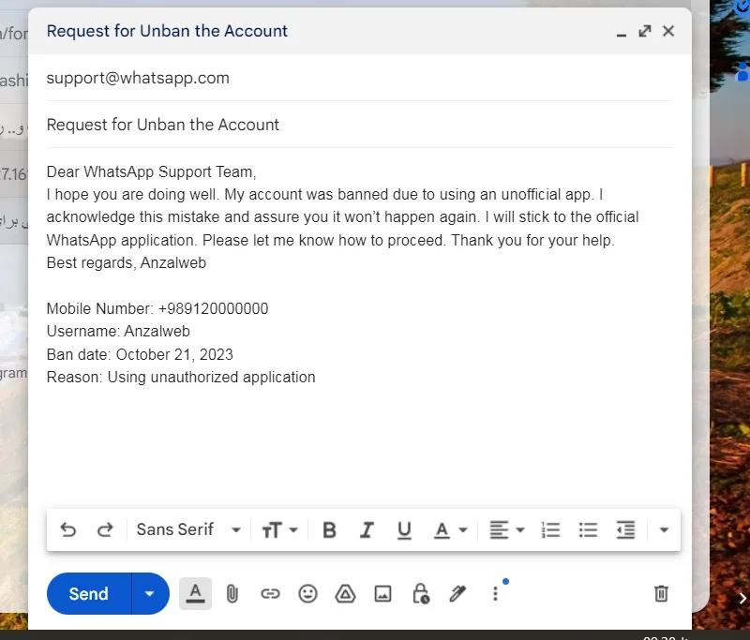Insert a link using the chain icon
750x640 pixels.
coord(270,594)
